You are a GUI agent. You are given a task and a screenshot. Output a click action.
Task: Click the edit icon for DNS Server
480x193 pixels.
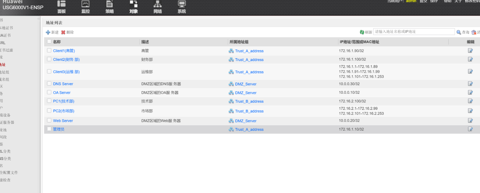pos(470,83)
